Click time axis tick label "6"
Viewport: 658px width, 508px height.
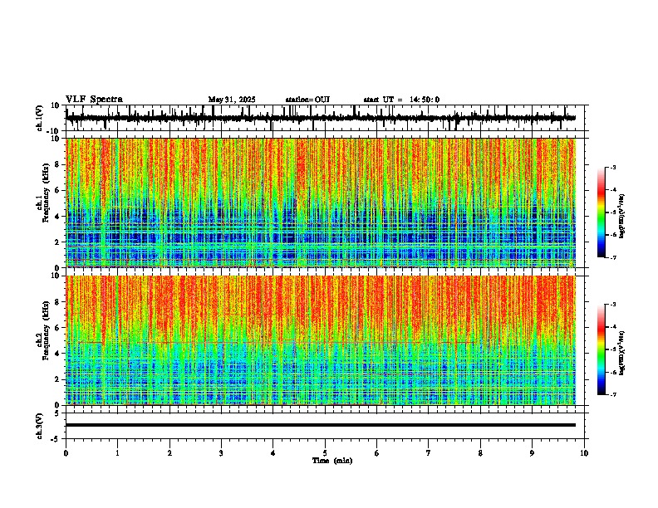point(377,453)
